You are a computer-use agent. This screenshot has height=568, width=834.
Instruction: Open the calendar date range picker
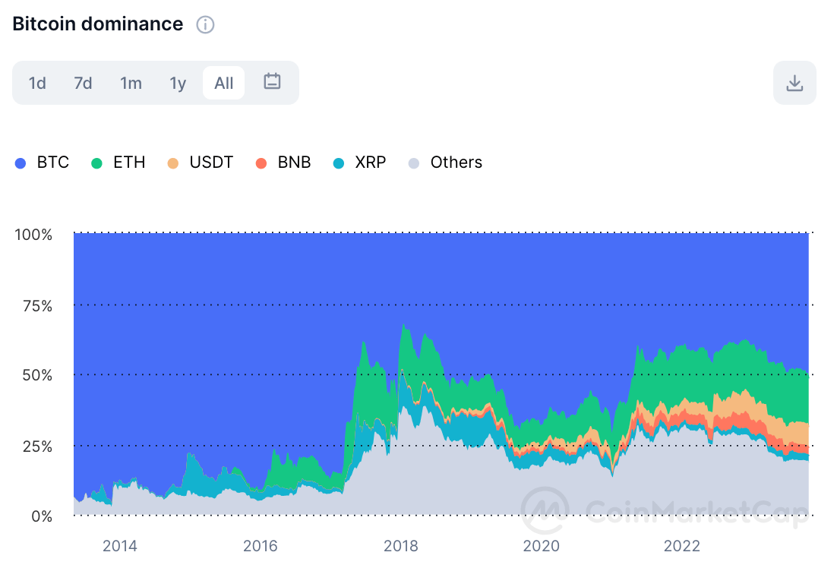tap(272, 82)
